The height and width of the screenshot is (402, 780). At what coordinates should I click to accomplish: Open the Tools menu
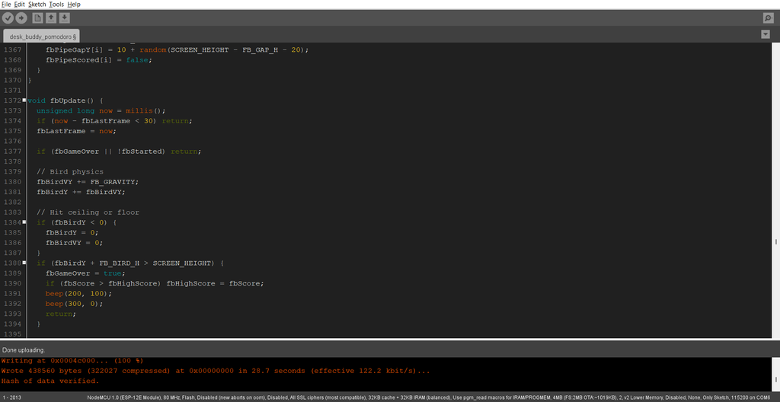[56, 4]
